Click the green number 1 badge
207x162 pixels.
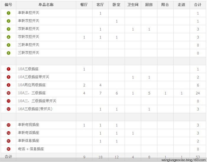9,13
